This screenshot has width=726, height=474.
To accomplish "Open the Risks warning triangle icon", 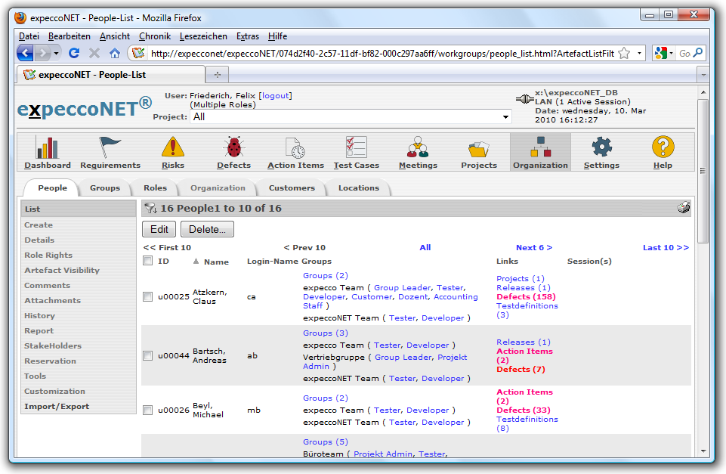I will coord(173,147).
